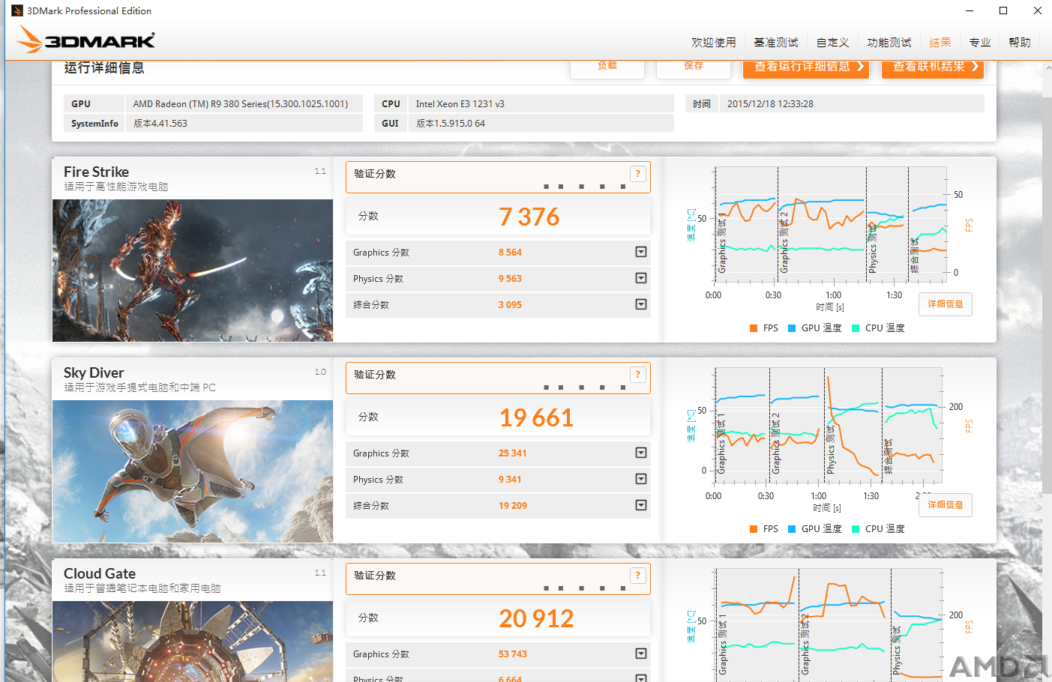Expand Sky Diver combined score 19 209

[641, 505]
